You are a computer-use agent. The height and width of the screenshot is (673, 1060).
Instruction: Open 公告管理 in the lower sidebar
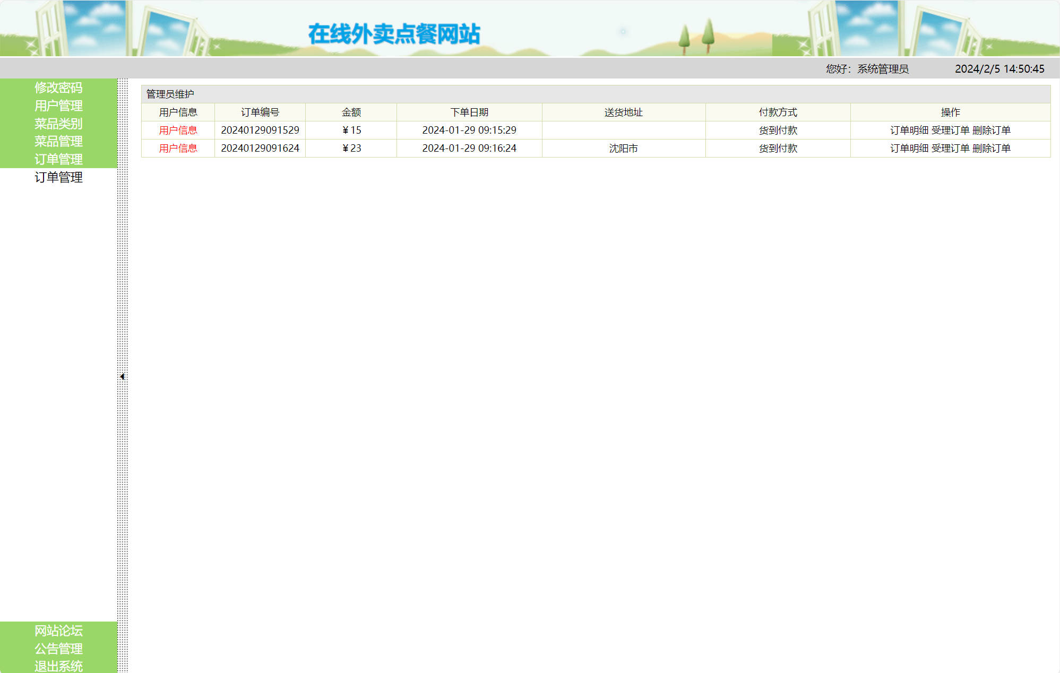click(x=58, y=649)
